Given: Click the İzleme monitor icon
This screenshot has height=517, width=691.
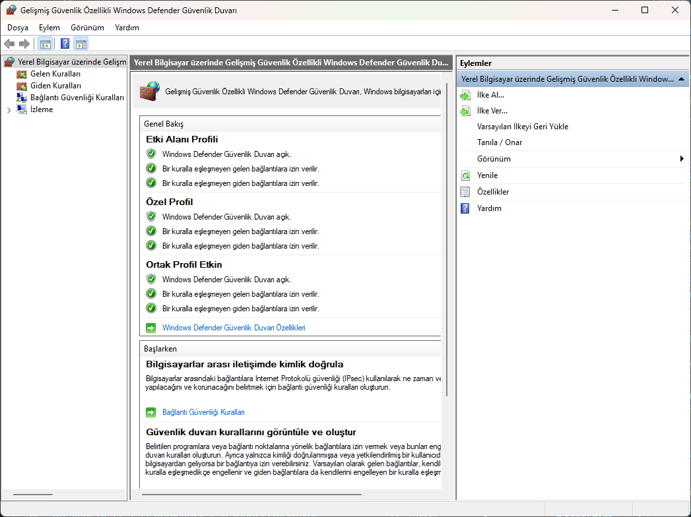Looking at the screenshot, I should pos(22,109).
